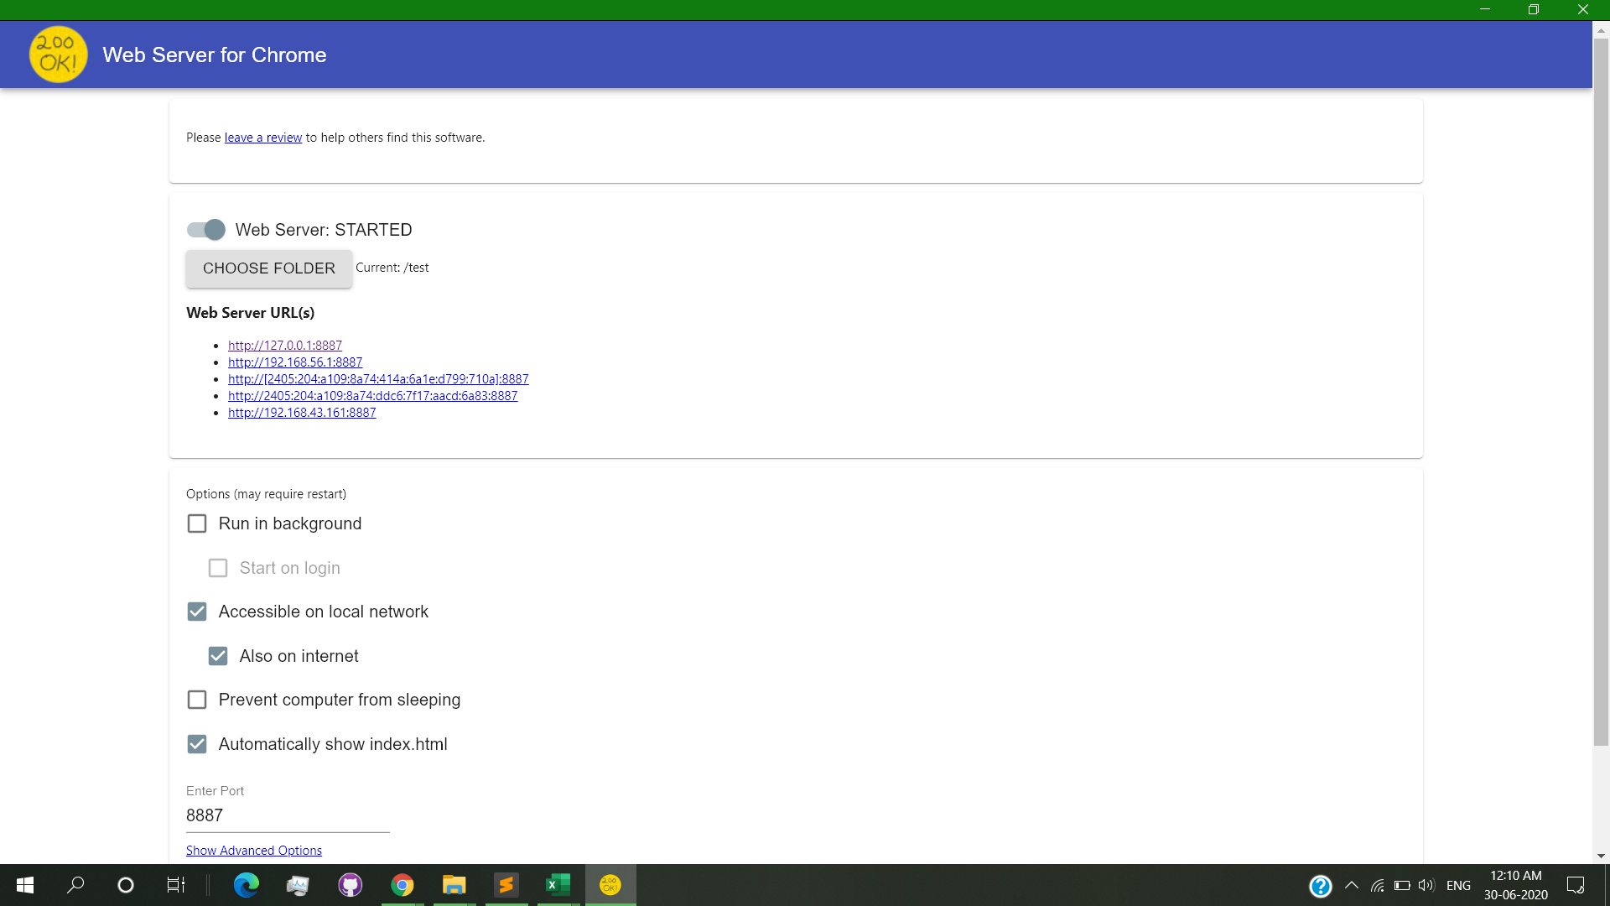
Task: Open Windows search from the taskbar
Action: pos(75,885)
